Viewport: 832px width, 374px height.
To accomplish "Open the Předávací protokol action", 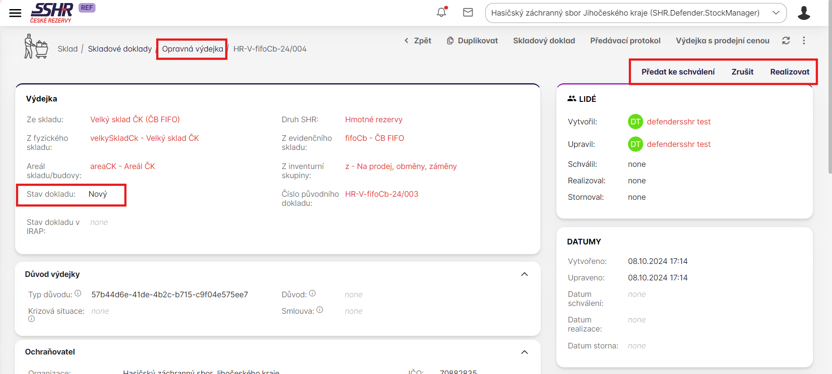I will point(625,41).
